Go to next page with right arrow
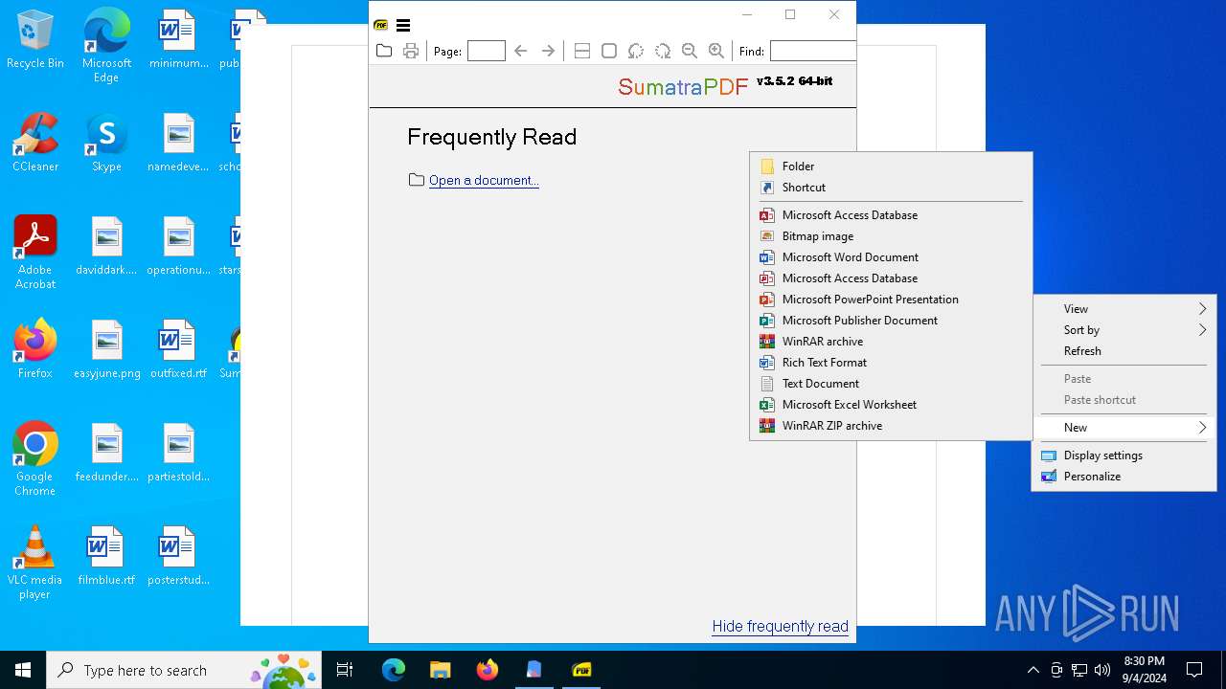The height and width of the screenshot is (689, 1226). coord(548,51)
